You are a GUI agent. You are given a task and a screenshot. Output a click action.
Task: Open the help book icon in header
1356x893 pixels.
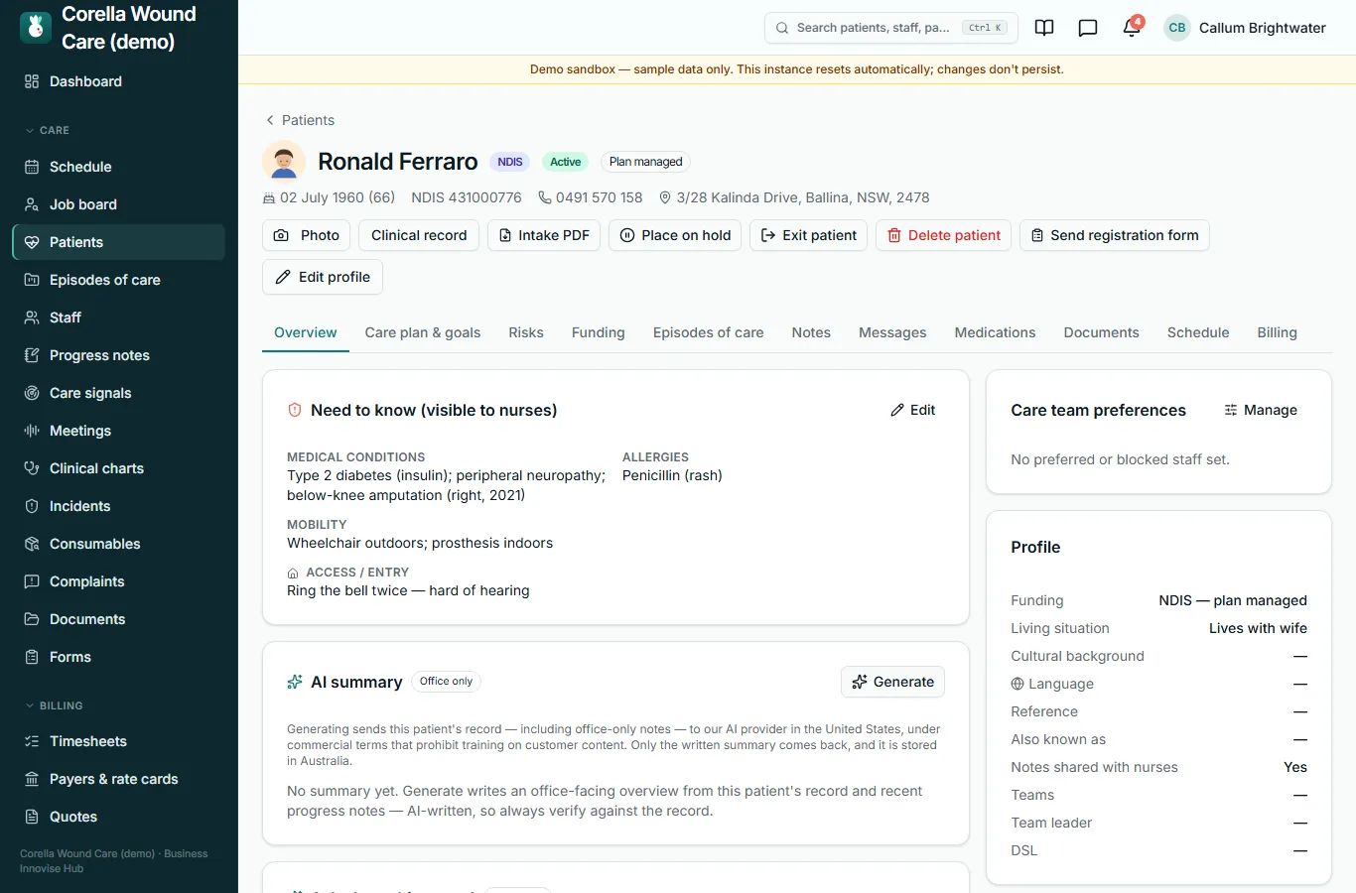1044,28
